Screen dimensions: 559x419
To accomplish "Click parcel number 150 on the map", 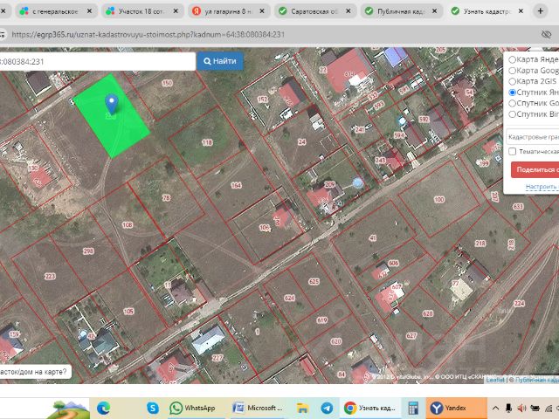I will point(167,84).
